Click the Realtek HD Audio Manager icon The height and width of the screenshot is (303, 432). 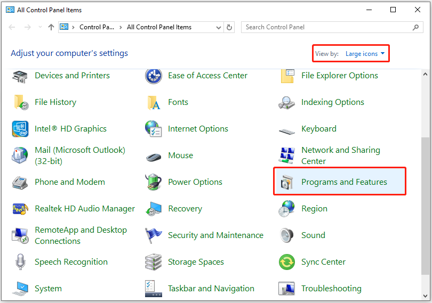[20, 209]
